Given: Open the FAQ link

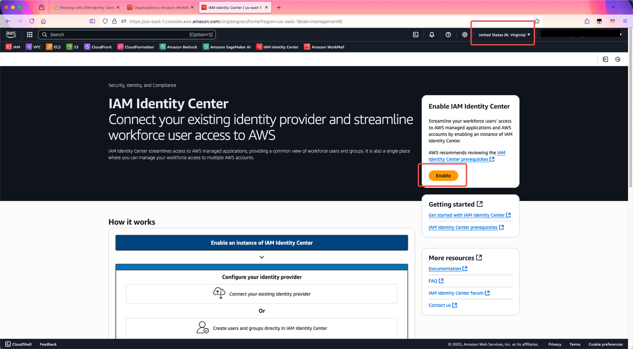Looking at the screenshot, I should point(436,281).
